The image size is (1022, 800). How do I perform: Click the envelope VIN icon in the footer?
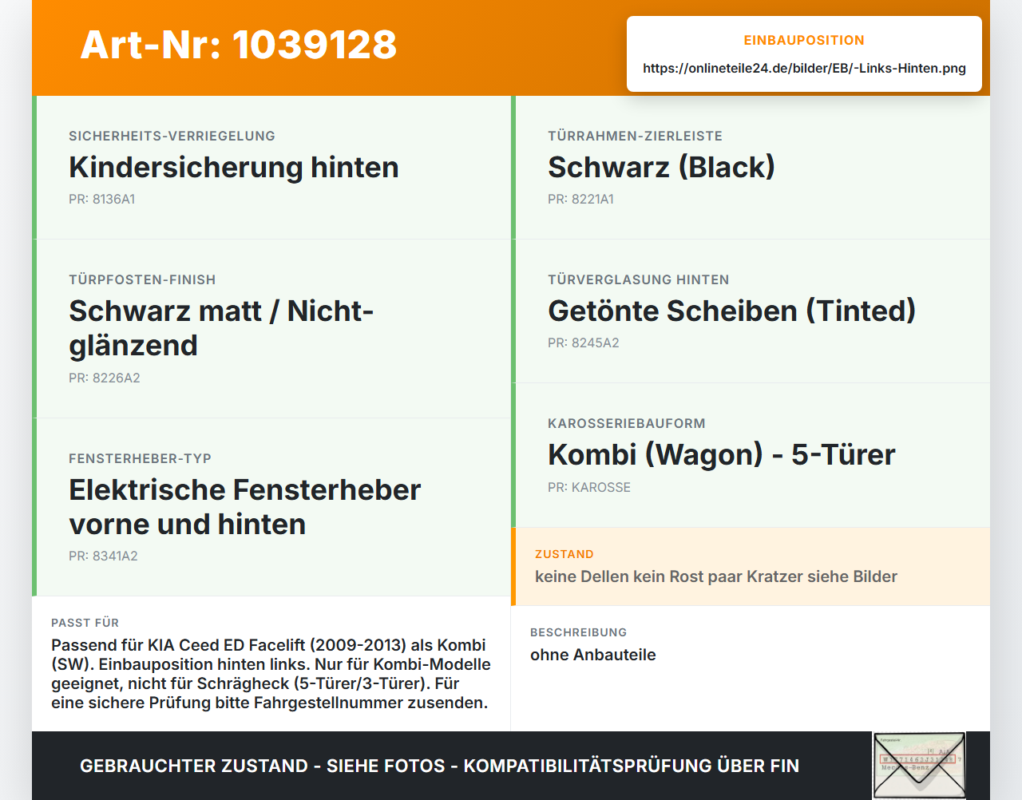pos(919,766)
